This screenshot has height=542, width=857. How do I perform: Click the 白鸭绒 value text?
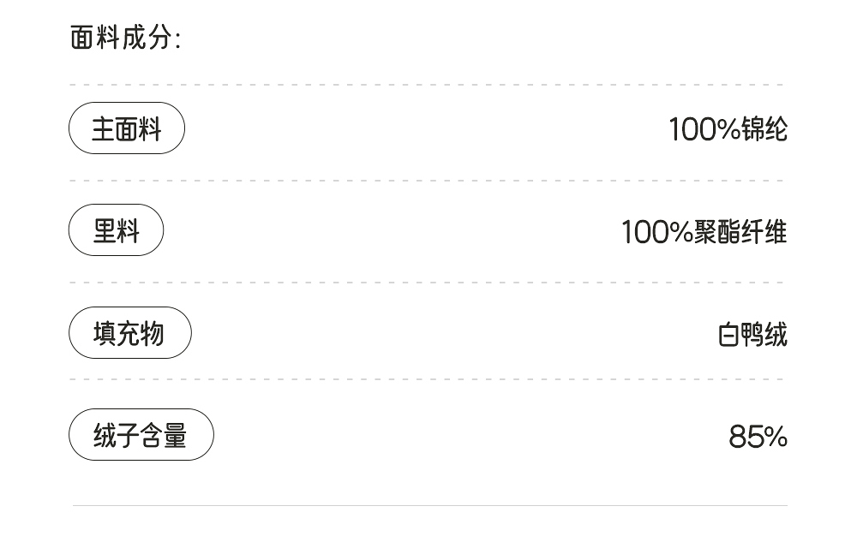[x=752, y=334]
